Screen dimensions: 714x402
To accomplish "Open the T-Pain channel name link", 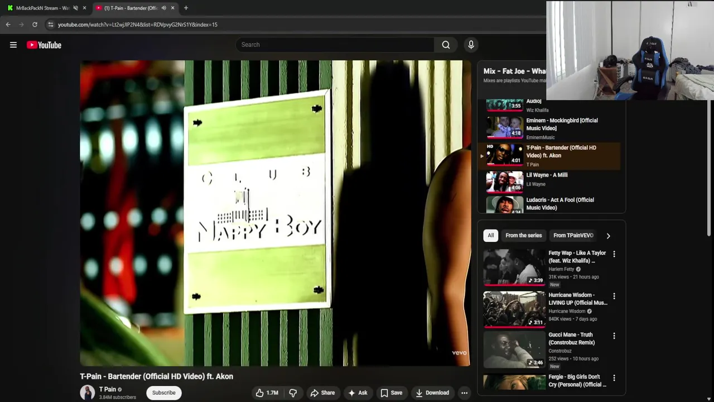I will coord(108,389).
